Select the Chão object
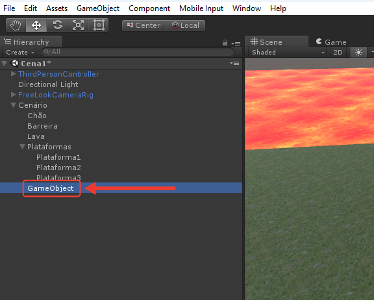Viewport: 374px width, 300px height. [37, 116]
